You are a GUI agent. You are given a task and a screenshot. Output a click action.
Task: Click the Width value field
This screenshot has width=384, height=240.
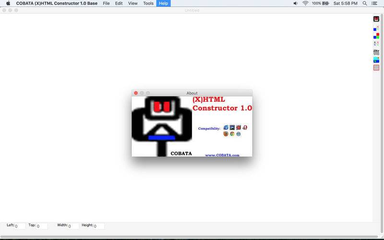point(73,226)
